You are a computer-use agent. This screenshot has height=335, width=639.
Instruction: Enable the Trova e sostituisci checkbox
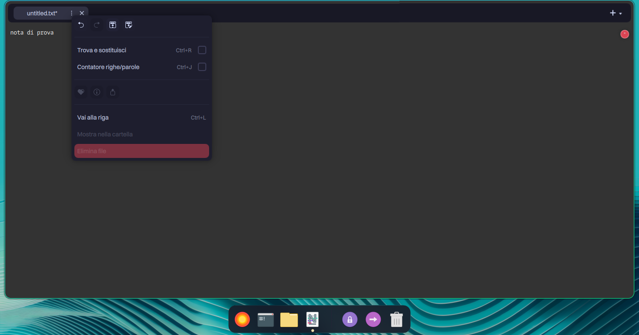click(202, 50)
